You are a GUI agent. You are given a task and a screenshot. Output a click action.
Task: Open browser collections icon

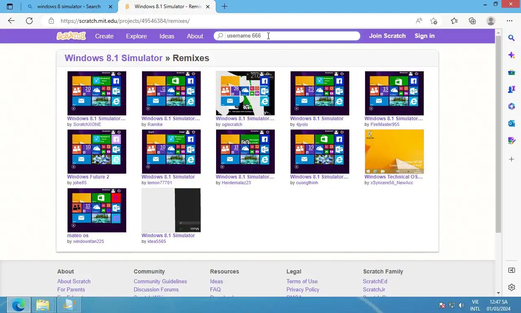point(472,21)
